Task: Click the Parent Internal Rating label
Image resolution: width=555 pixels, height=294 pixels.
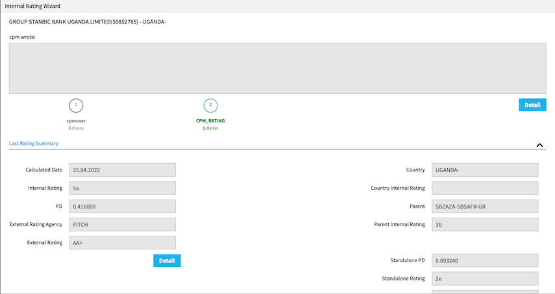Action: [x=399, y=225]
